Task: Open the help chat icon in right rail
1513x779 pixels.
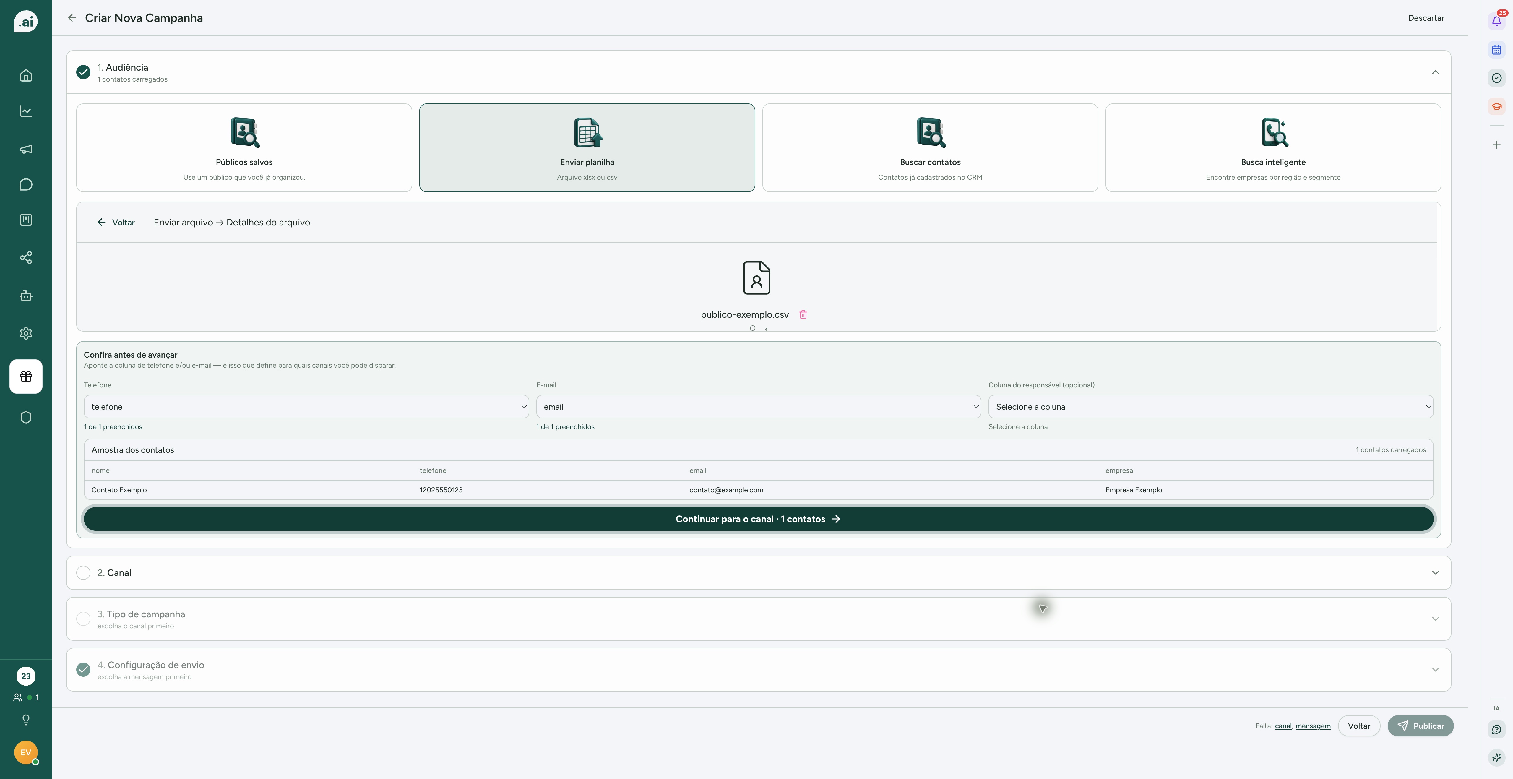Action: [x=1496, y=729]
